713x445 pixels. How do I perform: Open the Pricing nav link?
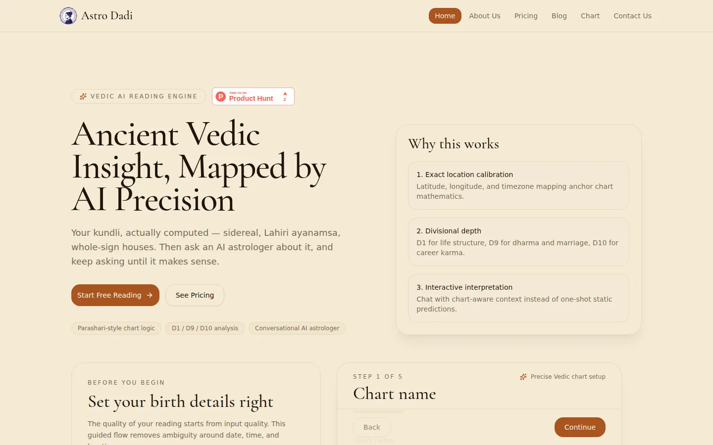[x=526, y=16]
